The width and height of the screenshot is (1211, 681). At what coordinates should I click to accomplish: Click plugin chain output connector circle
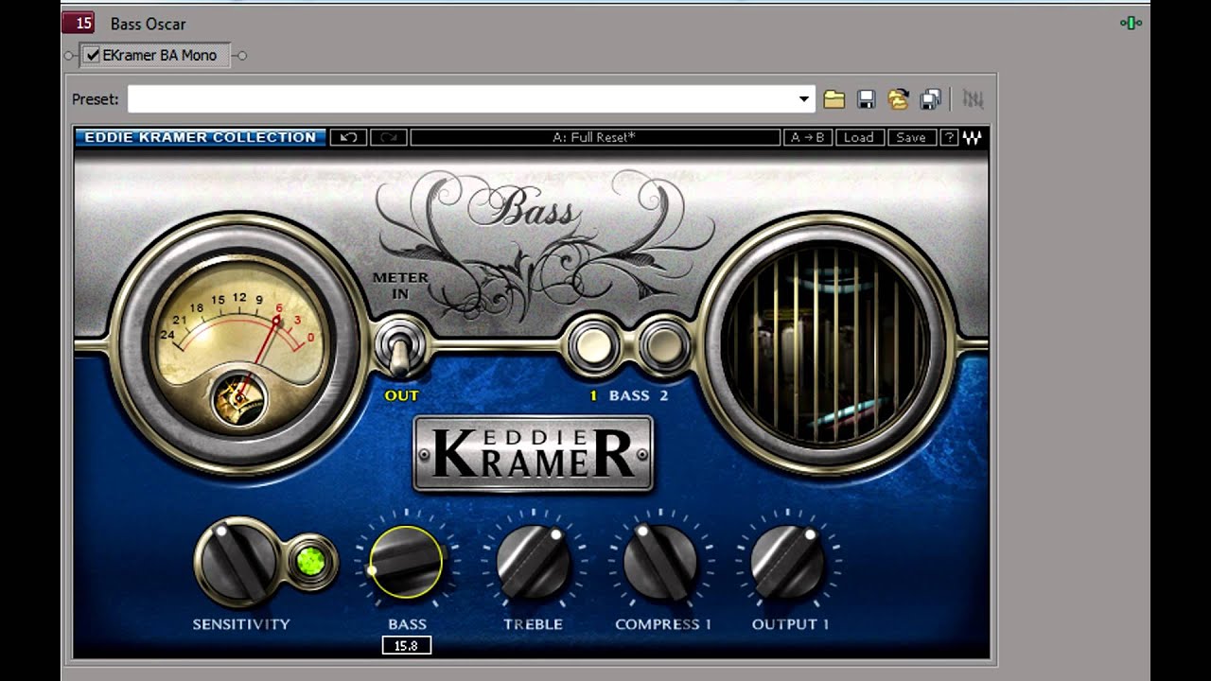(x=242, y=56)
